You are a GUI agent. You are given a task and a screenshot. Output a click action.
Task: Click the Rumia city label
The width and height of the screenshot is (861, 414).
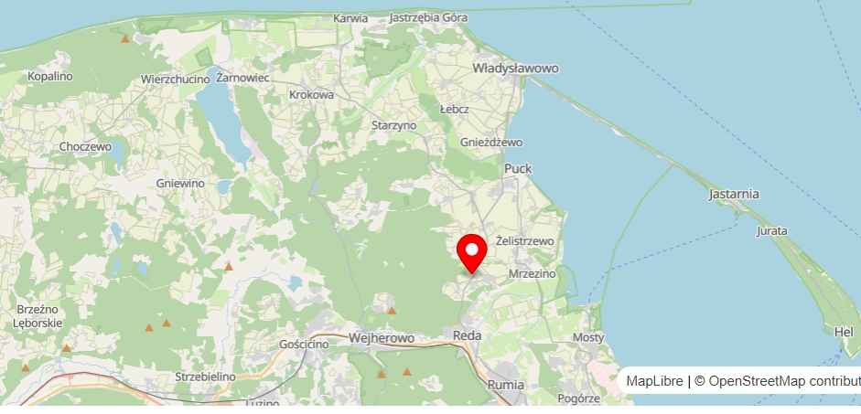tap(506, 385)
